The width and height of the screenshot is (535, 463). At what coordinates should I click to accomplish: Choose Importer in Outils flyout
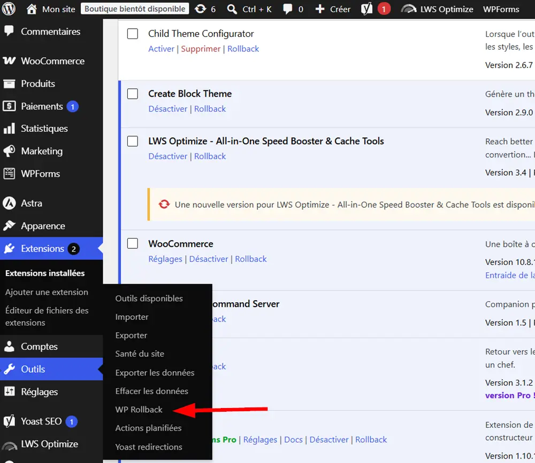pyautogui.click(x=132, y=317)
